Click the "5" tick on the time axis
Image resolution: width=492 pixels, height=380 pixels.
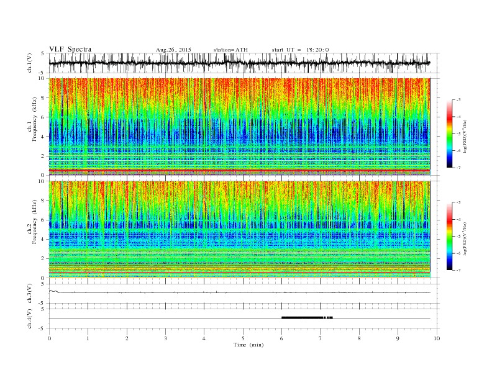(x=243, y=338)
